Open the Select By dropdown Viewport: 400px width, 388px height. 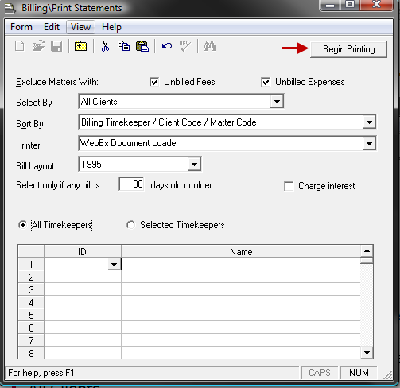pos(277,102)
